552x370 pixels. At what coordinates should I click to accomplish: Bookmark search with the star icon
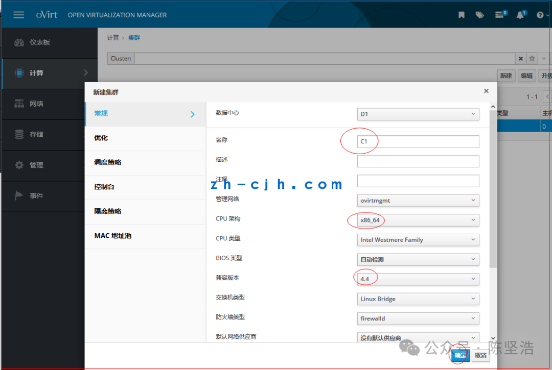pyautogui.click(x=532, y=58)
